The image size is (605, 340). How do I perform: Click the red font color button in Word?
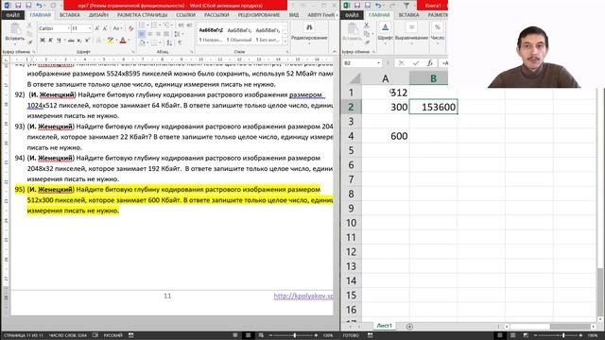coord(123,40)
